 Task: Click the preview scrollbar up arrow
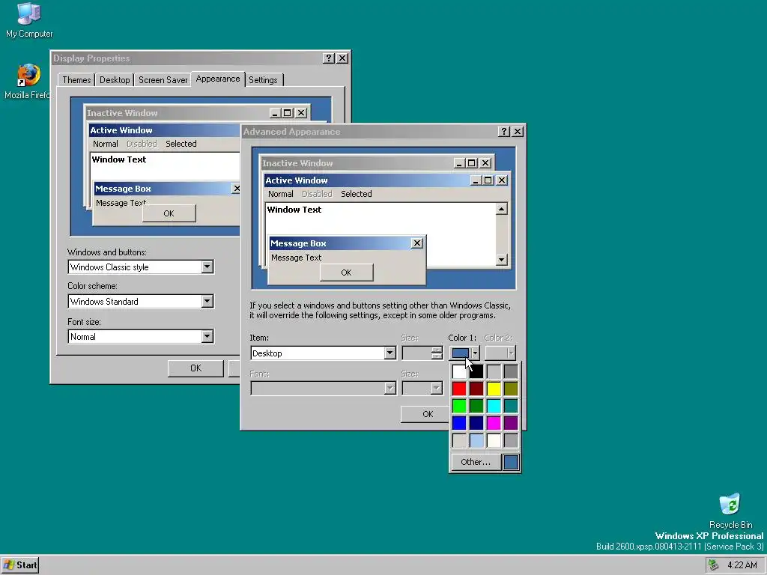501,210
